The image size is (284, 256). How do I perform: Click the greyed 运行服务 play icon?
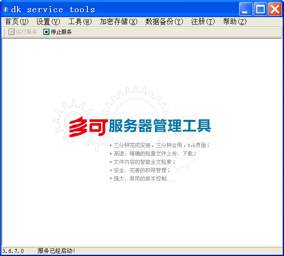click(x=11, y=32)
